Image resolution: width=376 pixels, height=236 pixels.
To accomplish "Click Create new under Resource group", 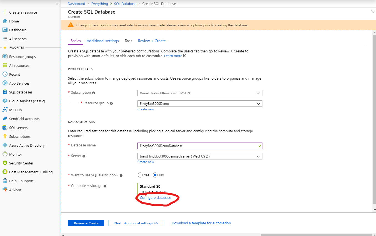I will pos(146,109).
